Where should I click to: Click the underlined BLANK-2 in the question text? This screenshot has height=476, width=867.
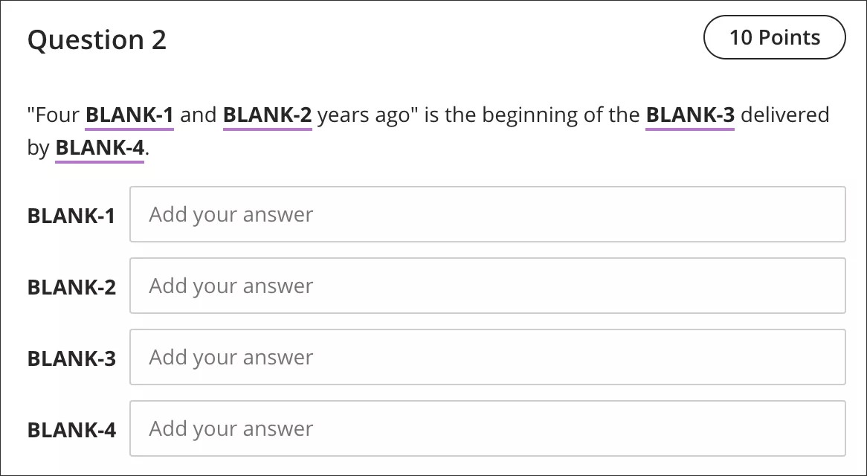267,115
